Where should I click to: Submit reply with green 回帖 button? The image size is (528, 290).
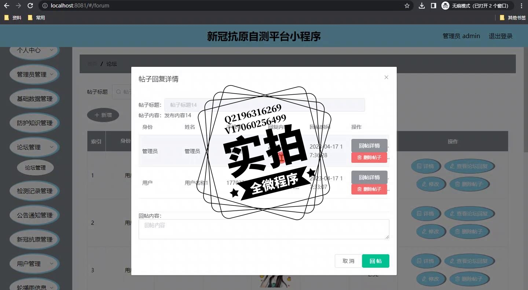375,261
